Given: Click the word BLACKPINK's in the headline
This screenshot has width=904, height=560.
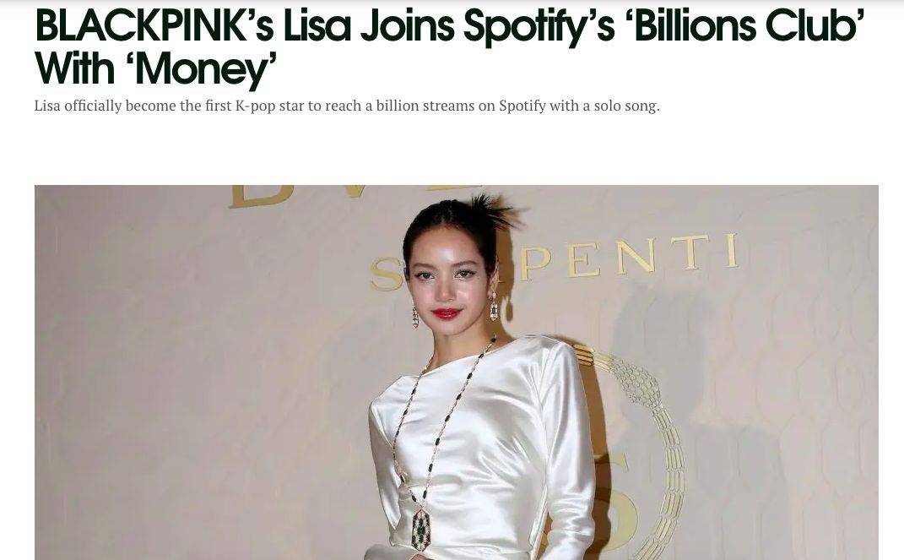Looking at the screenshot, I should [x=154, y=26].
